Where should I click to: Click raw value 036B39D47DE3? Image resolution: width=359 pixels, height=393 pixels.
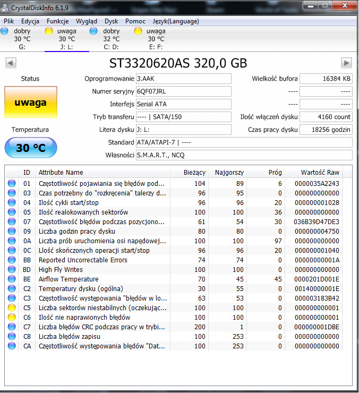(x=317, y=222)
